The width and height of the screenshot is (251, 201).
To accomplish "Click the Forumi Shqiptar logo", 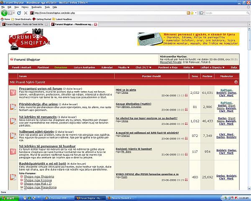I will 29,39.
